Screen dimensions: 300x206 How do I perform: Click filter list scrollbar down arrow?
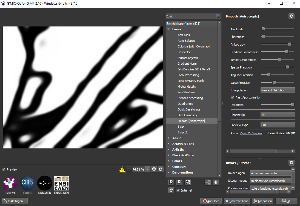(x=219, y=175)
